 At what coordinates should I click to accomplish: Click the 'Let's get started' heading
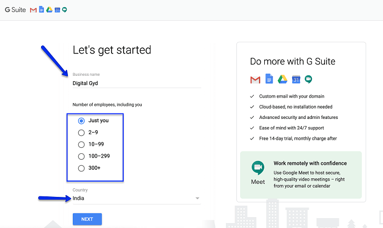pos(112,50)
